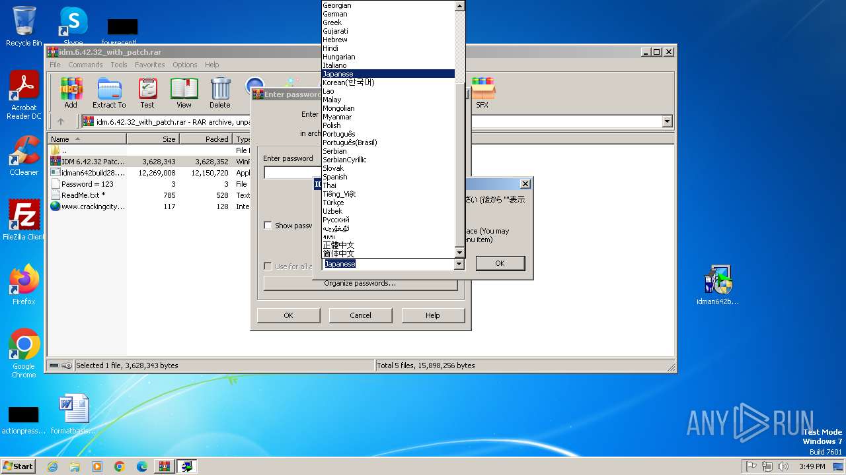Open FileZilla Client desktop icon
Viewport: 846px width, 475px height.
click(x=24, y=220)
